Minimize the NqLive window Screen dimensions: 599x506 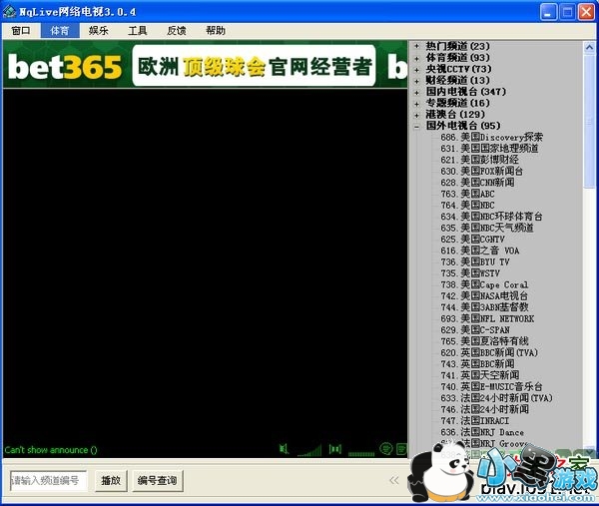548,12
